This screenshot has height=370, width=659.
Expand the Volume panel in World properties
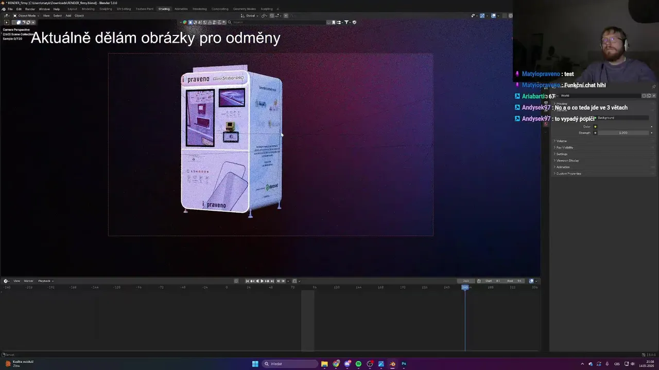coord(561,141)
